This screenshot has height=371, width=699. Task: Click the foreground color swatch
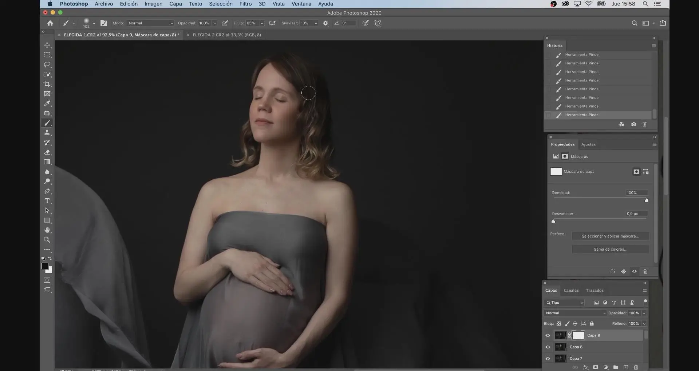pyautogui.click(x=45, y=266)
